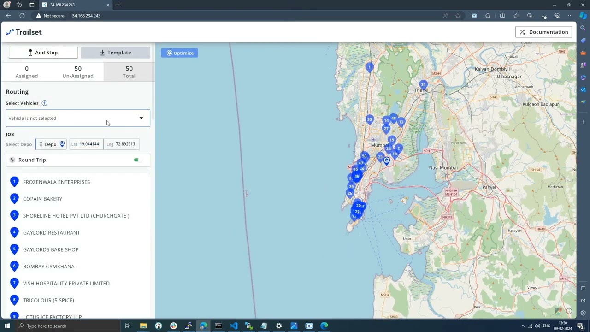Click the Depo location pin icon
590x332 pixels.
(62, 144)
